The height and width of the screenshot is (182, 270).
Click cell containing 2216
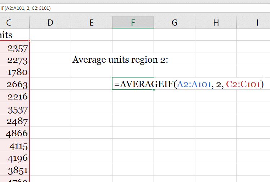tap(14, 96)
